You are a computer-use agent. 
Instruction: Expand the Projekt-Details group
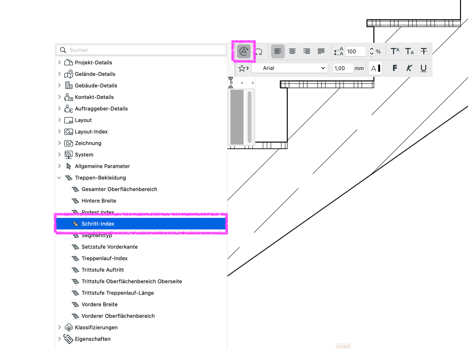(60, 62)
